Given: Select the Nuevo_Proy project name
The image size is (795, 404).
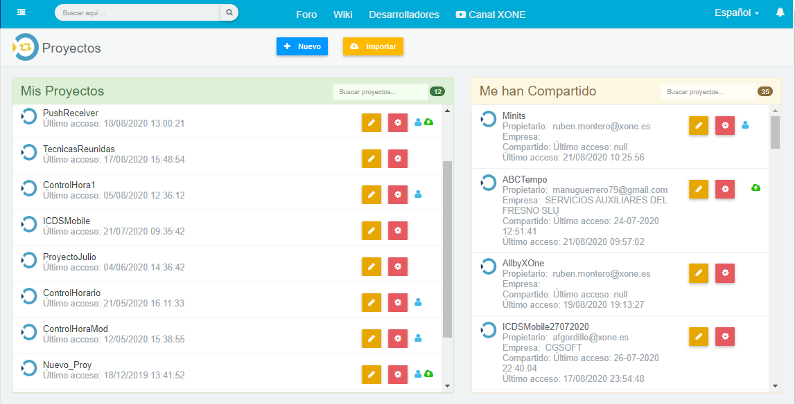Looking at the screenshot, I should coord(67,365).
